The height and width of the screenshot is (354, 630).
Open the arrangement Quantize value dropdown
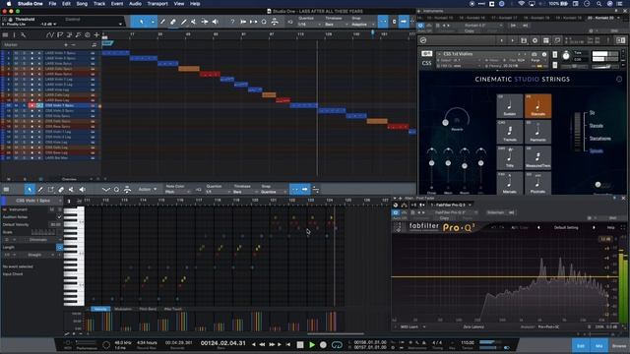pyautogui.click(x=309, y=25)
